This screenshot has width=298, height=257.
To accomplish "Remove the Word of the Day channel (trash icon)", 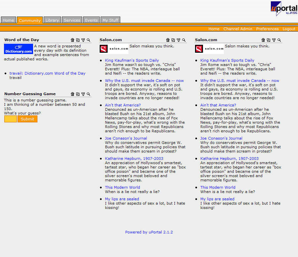I will pyautogui.click(x=73, y=40).
